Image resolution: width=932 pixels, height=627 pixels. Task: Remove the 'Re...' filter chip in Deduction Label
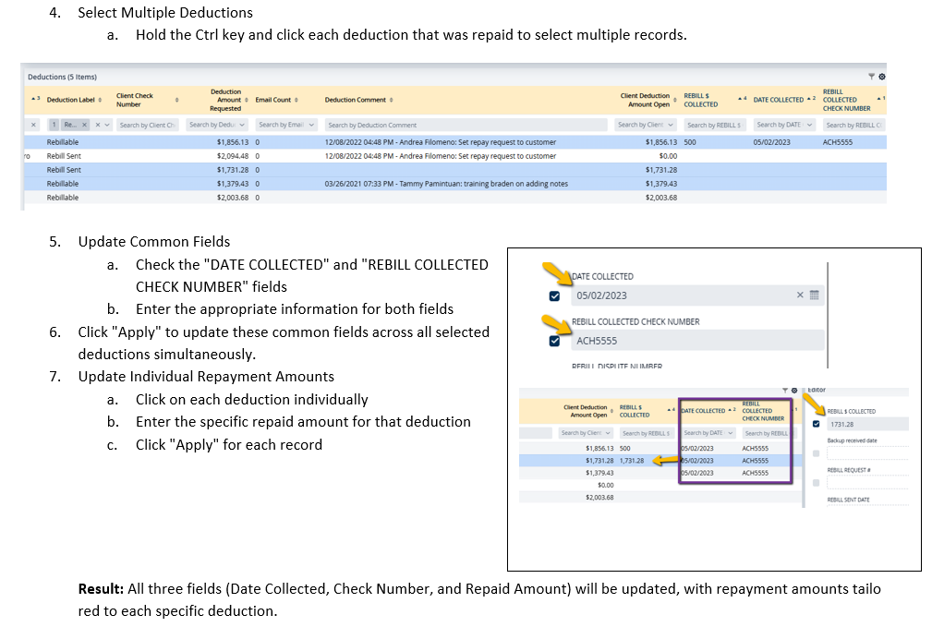click(x=84, y=125)
